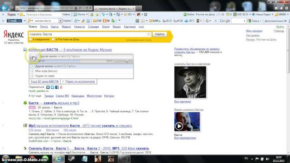Open the browser Favorites star icon
Image resolution: width=290 pixels, height=163 pixels.
pos(281,8)
